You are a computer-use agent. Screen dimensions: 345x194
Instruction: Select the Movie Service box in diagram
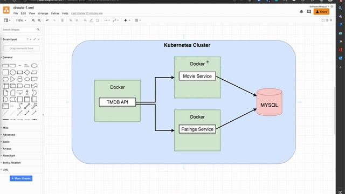[197, 76]
